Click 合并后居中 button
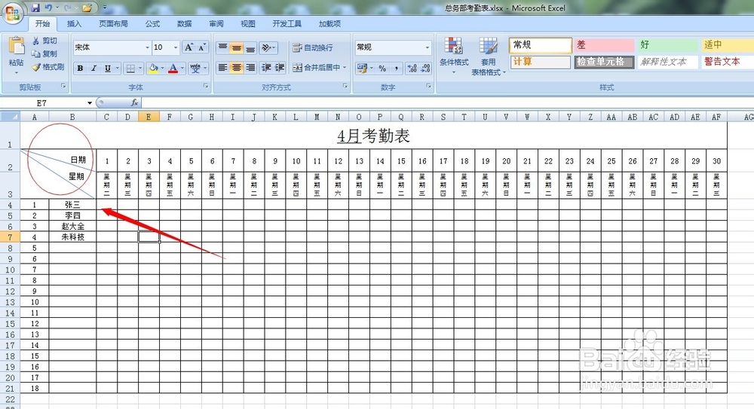Viewport: 754px width, 409px height. (x=317, y=68)
